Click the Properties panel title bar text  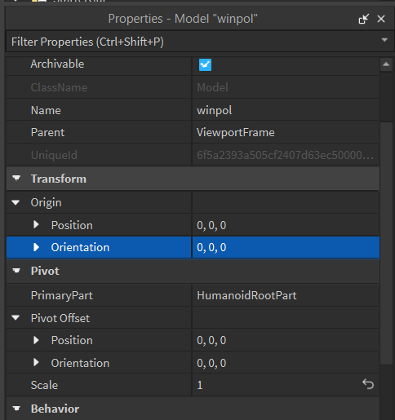point(183,19)
